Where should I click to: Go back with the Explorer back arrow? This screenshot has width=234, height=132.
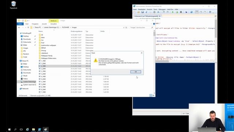pos(19,27)
